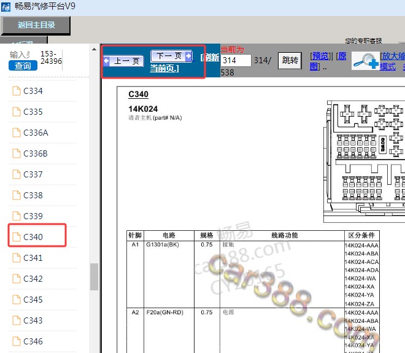Click the 规格 column header

(207, 235)
